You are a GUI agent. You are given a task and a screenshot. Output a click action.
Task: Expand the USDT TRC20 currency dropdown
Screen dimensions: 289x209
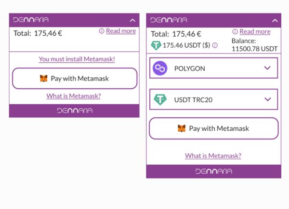pyautogui.click(x=268, y=99)
